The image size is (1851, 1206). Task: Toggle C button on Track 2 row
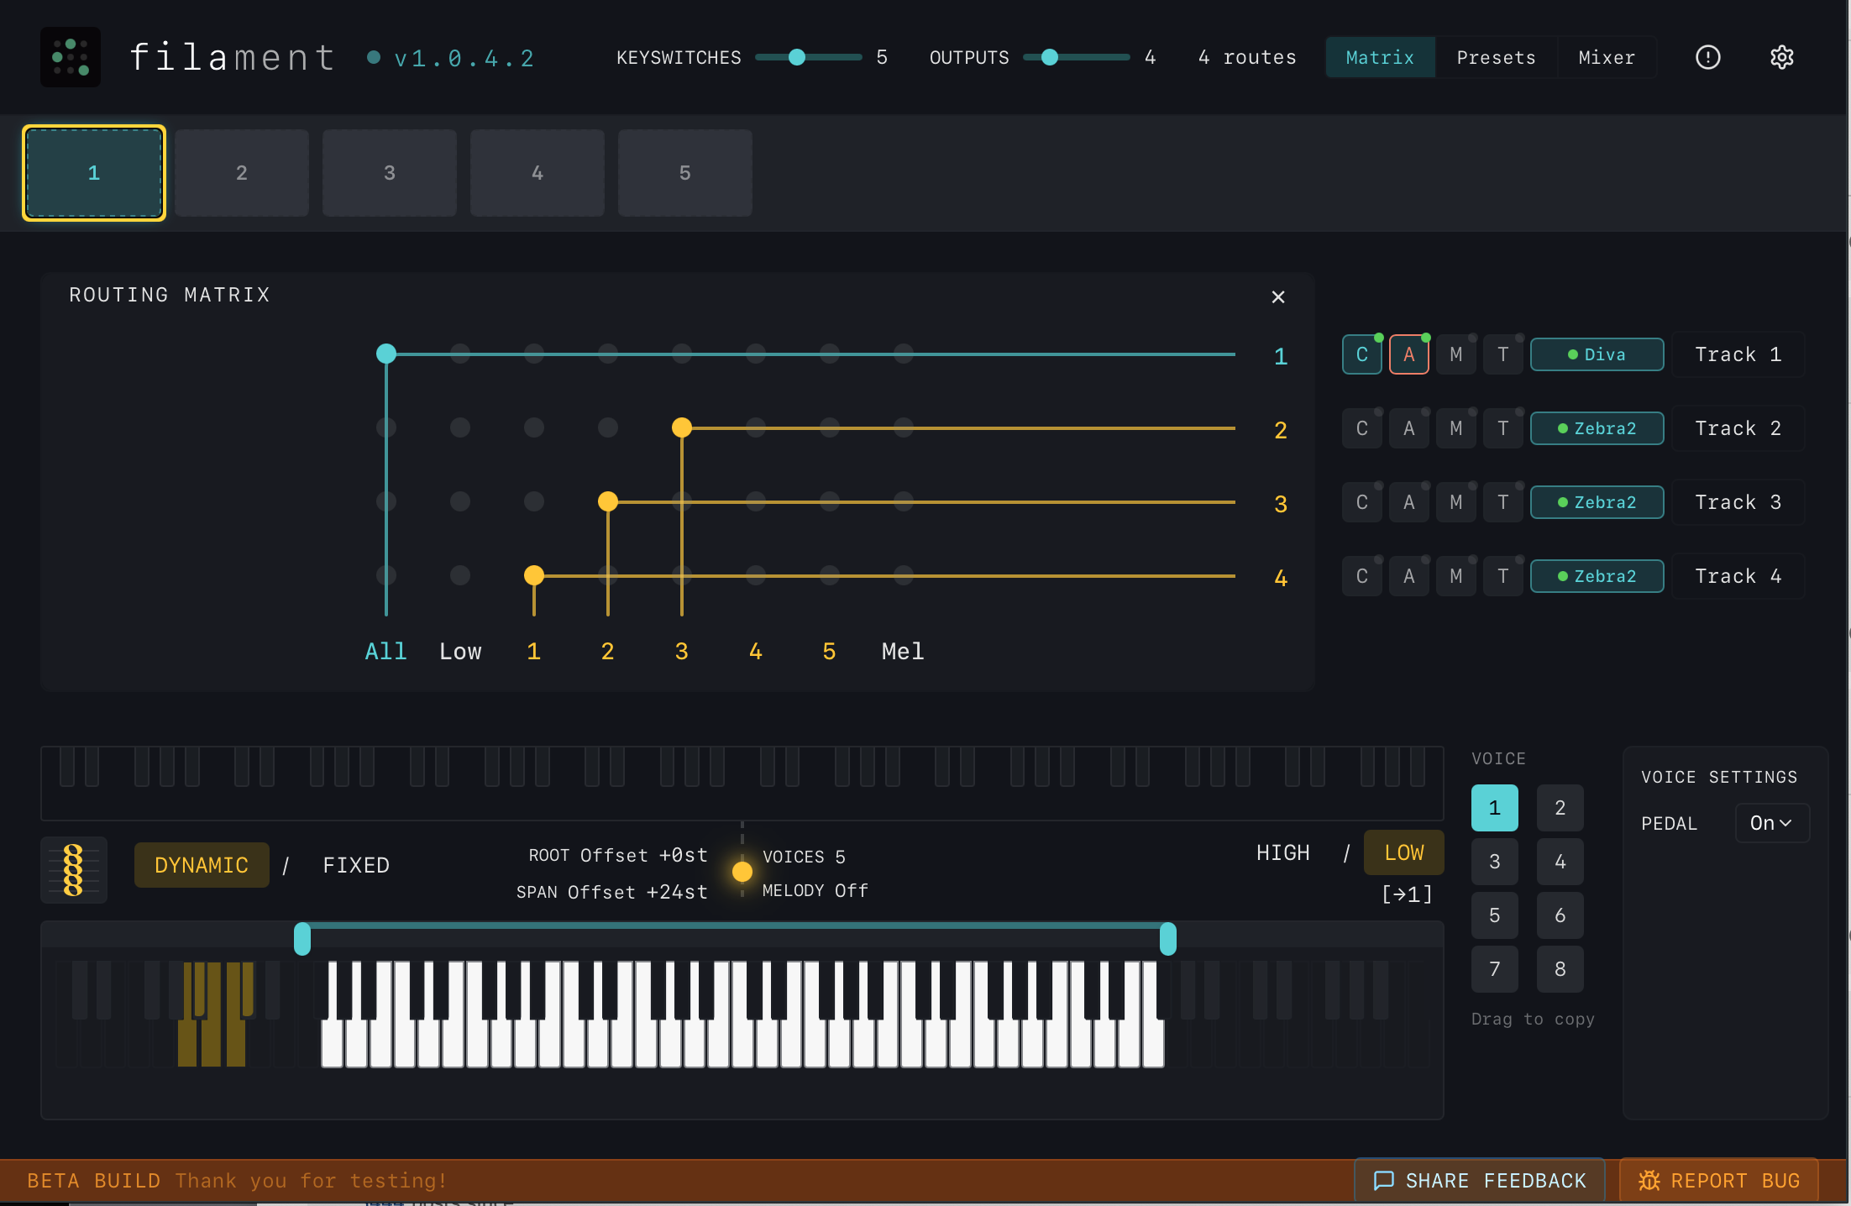1361,428
